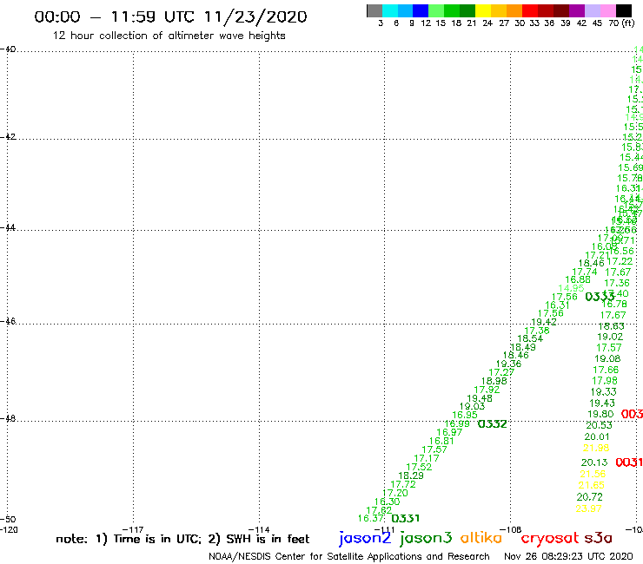Select the jason3 satellite label
This screenshot has height=564, width=643.
[x=426, y=538]
